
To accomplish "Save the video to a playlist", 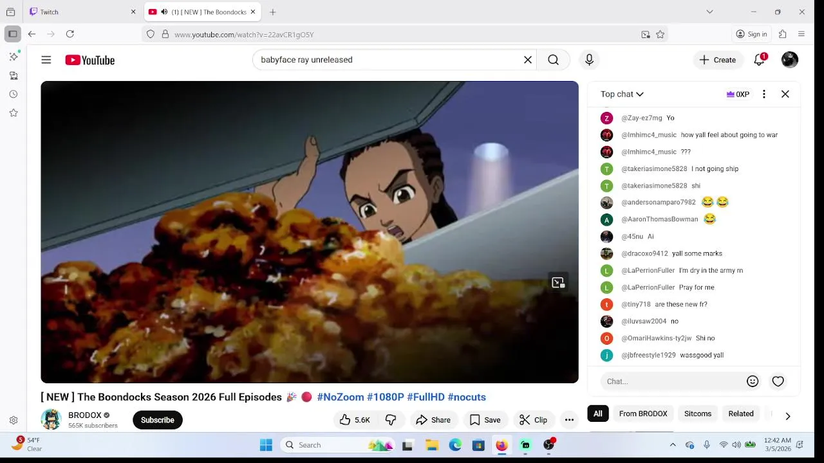I will coord(485,420).
